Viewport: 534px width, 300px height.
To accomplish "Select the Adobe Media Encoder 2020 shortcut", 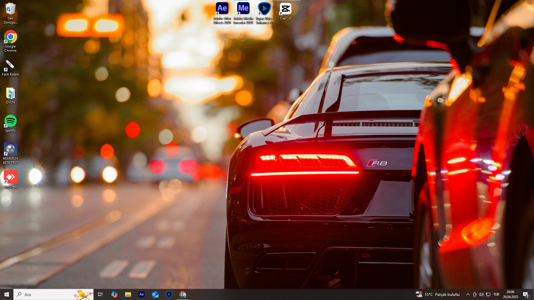I will [243, 13].
